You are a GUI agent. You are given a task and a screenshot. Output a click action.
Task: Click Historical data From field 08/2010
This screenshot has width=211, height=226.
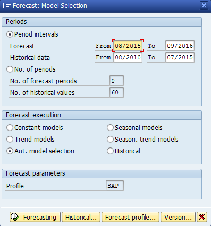pos(128,57)
